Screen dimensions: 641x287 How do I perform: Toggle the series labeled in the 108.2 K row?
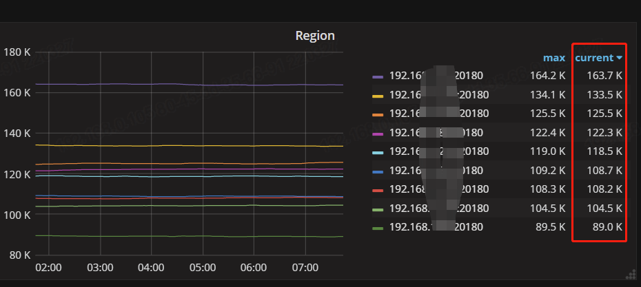point(439,189)
